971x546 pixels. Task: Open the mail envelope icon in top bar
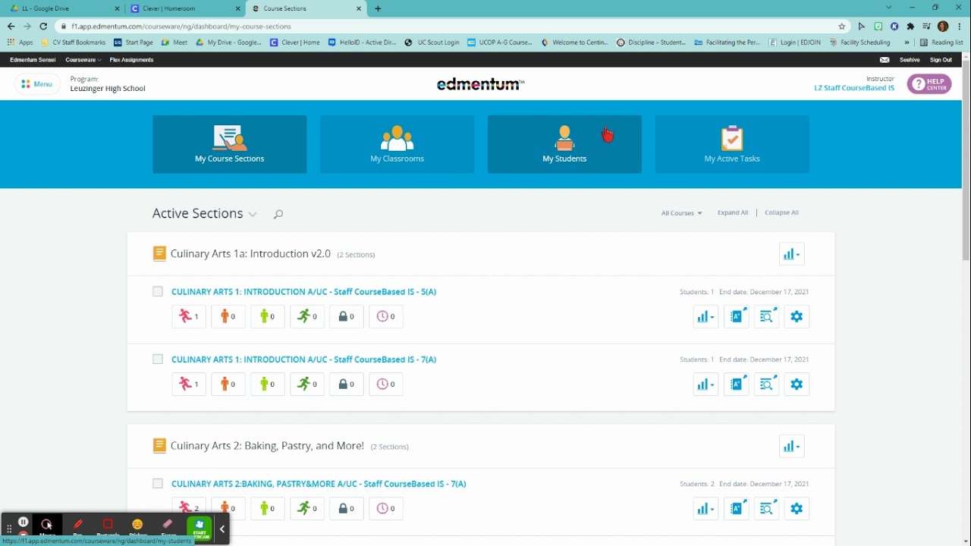tap(885, 60)
